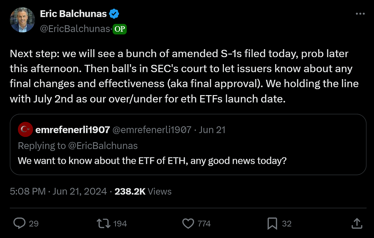
Task: Open the three-dot more options menu
Action: 360,14
